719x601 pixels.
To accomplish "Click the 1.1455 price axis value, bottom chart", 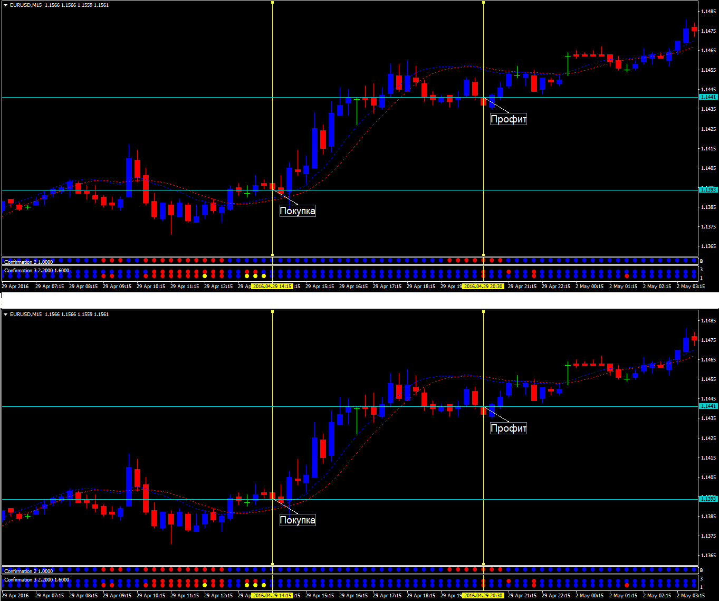I will (708, 379).
